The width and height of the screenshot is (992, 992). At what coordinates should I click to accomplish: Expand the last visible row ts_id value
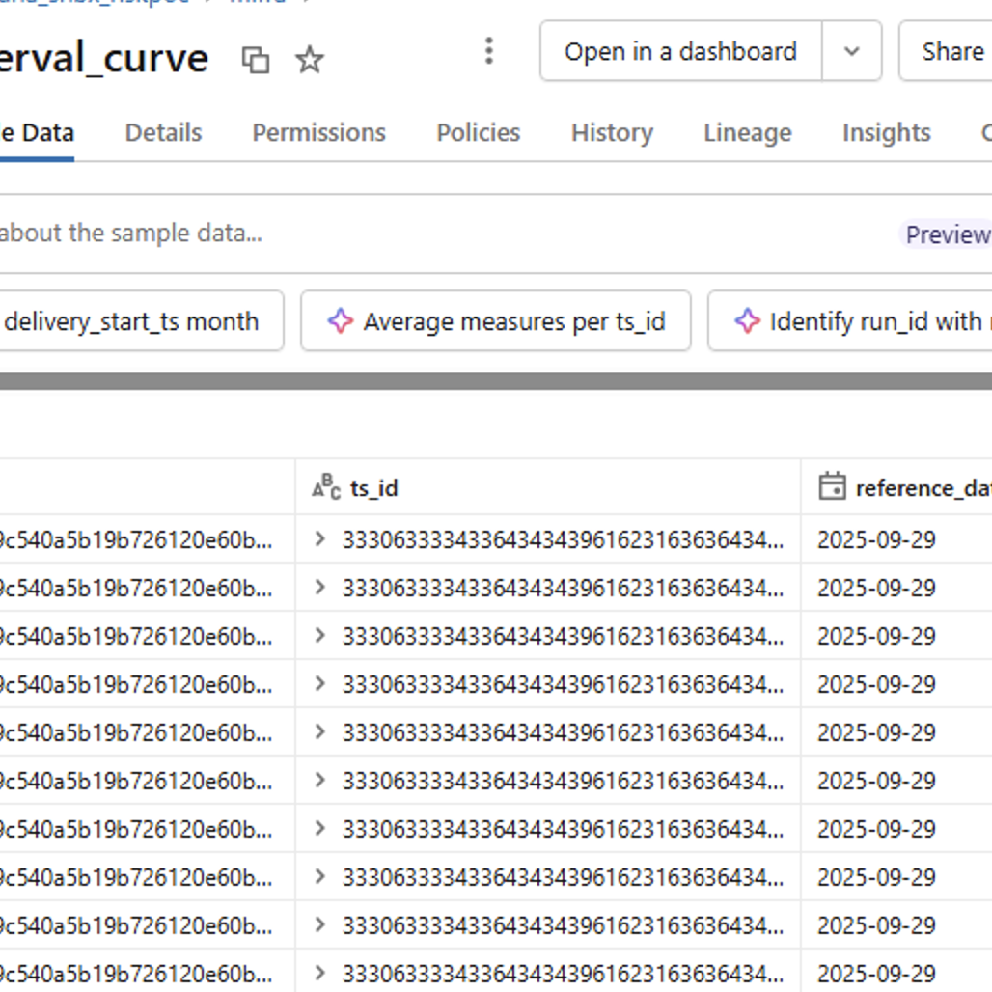tap(320, 973)
